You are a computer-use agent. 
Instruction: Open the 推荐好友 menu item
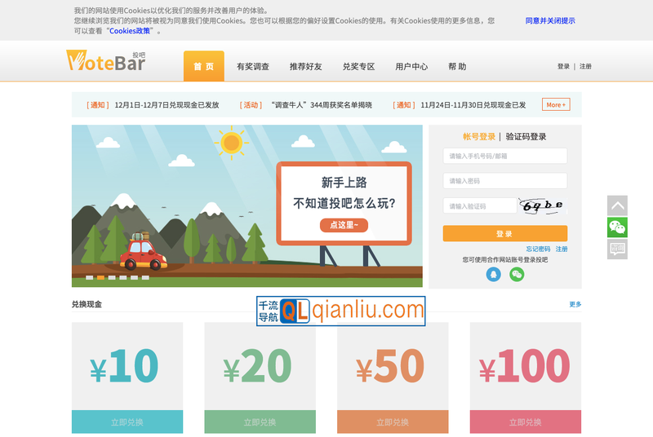305,67
